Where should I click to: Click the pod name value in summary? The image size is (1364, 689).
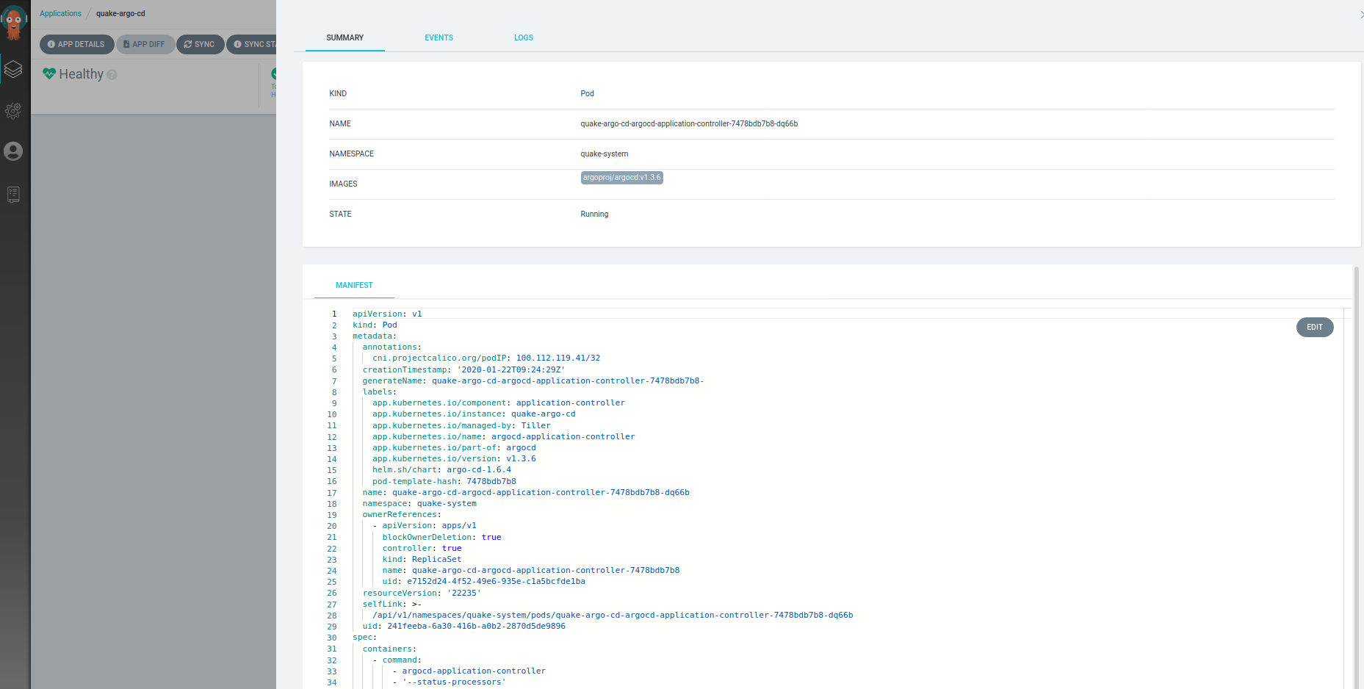point(689,123)
